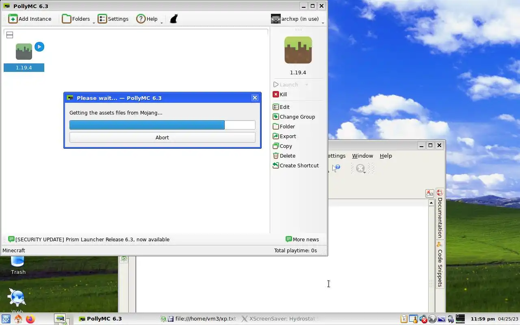Click Export in the instance sidebar

click(284, 136)
